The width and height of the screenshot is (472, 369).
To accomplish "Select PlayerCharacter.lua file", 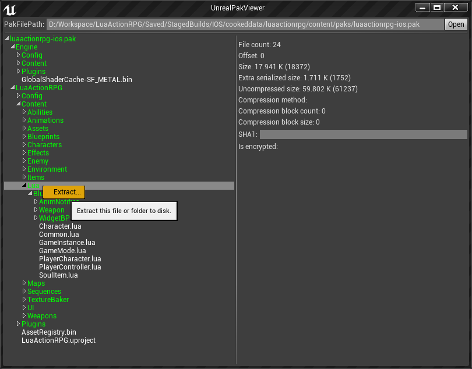I will pyautogui.click(x=70, y=258).
